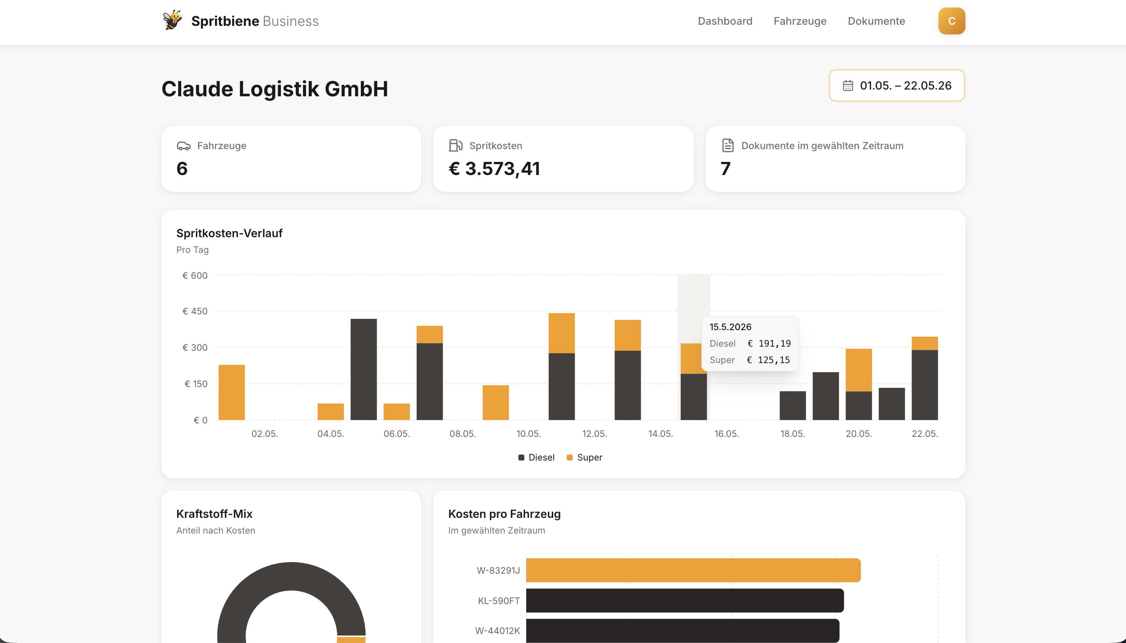1126x643 pixels.
Task: Open the user avatar labeled C
Action: 952,21
